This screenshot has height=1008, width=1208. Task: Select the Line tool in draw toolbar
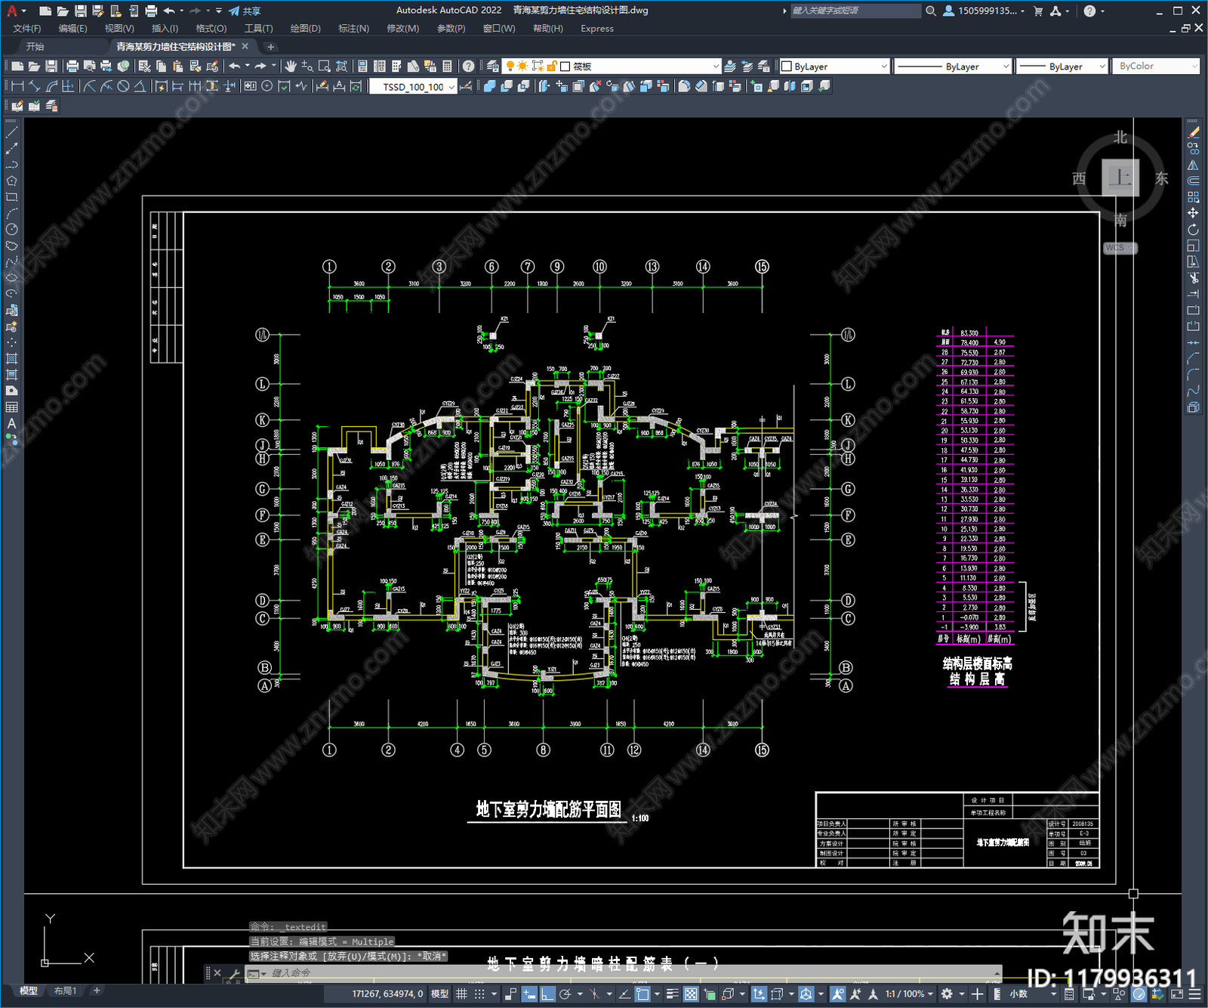pos(11,132)
